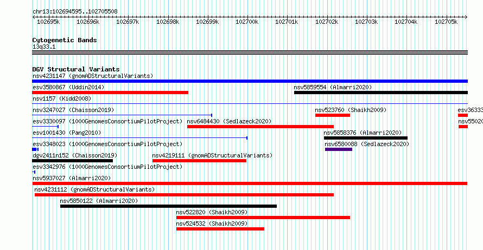Click the chr13:102694595..102705508 coordinate label
Viewport: 483px width, 250px height.
[75, 11]
